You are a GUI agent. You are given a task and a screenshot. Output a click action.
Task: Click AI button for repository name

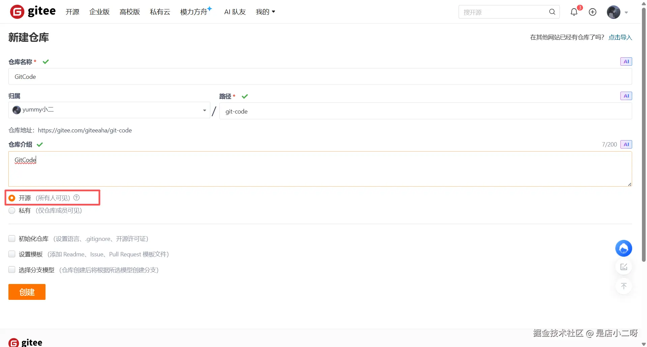pos(626,62)
